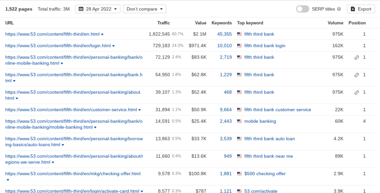This screenshot has height=193, width=380.
Task: Click keywords count 3,539
Action: coord(226,139)
